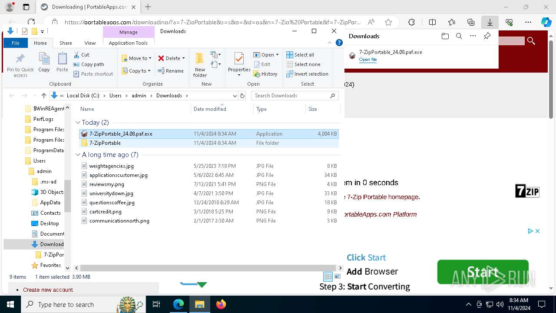
Task: Switch to details view icon
Action: 328,277
